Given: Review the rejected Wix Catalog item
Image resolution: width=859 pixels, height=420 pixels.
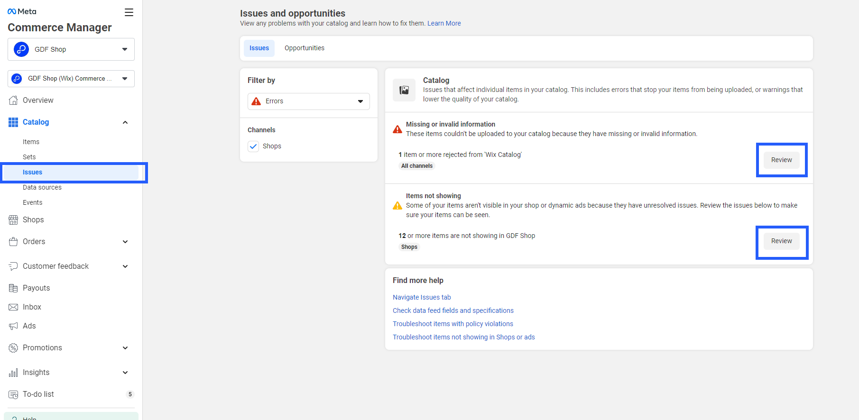Looking at the screenshot, I should 781,160.
